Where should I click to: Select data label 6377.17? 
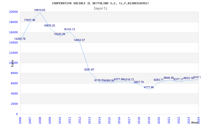point(178,79)
